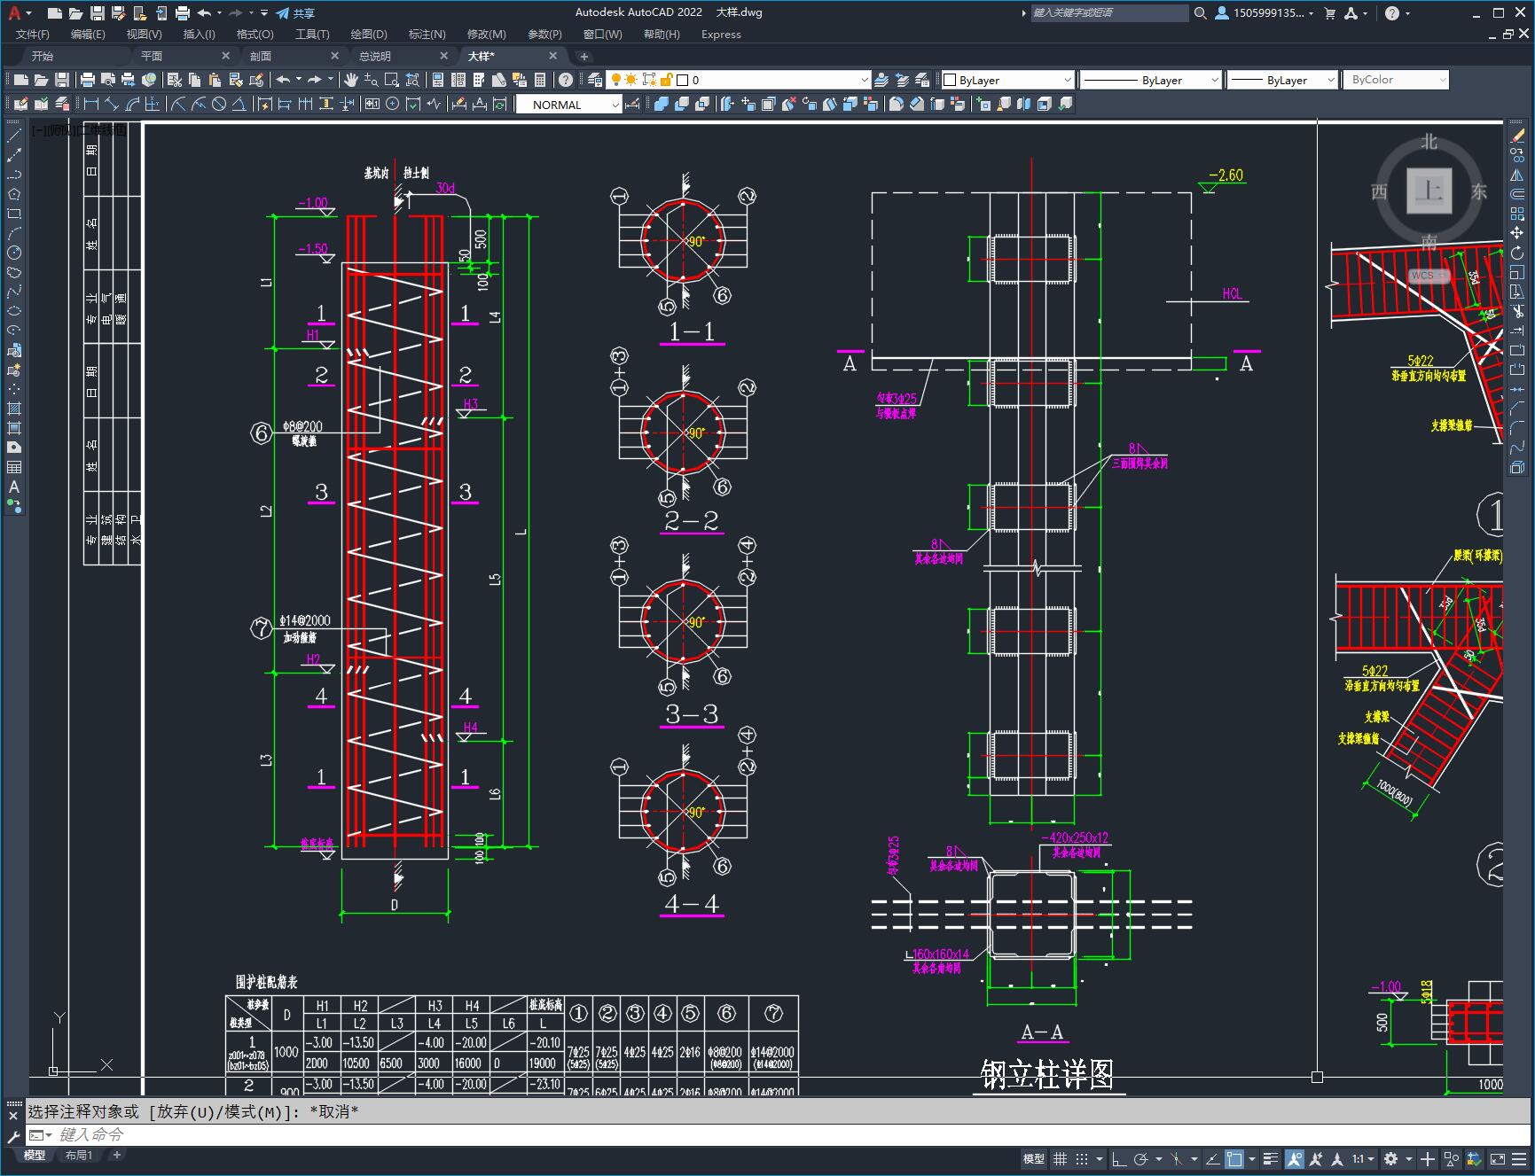This screenshot has width=1535, height=1176.
Task: Switch to the 总说明 drawing tab
Action: tap(375, 56)
